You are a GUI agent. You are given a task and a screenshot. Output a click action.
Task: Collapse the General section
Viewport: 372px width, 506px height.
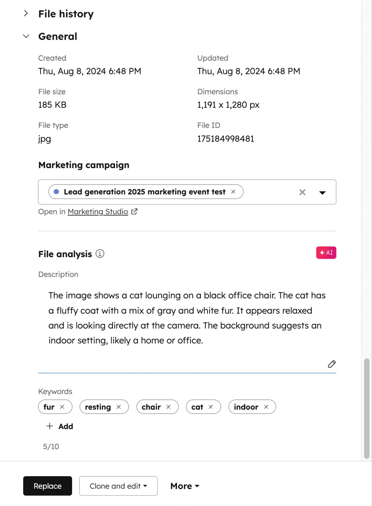coord(26,36)
